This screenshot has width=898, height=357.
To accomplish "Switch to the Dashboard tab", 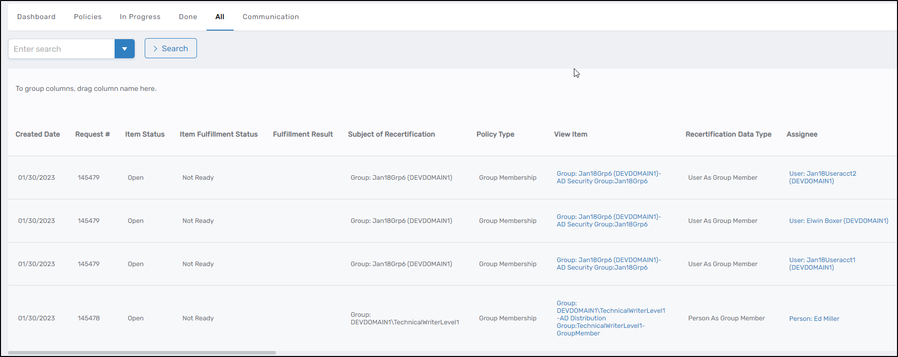I will pyautogui.click(x=36, y=17).
